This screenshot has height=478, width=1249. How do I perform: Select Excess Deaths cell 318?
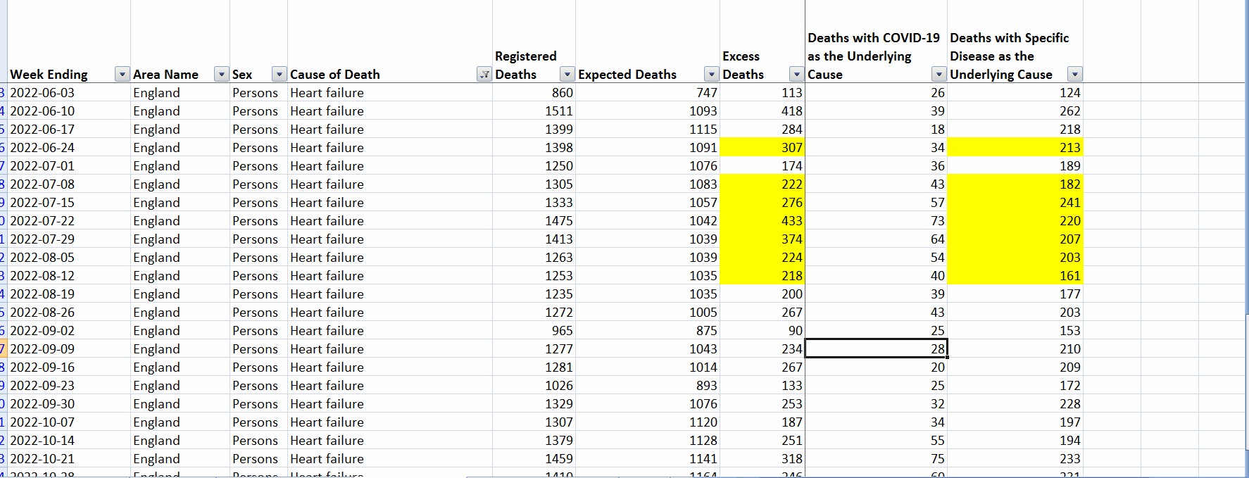coord(762,458)
